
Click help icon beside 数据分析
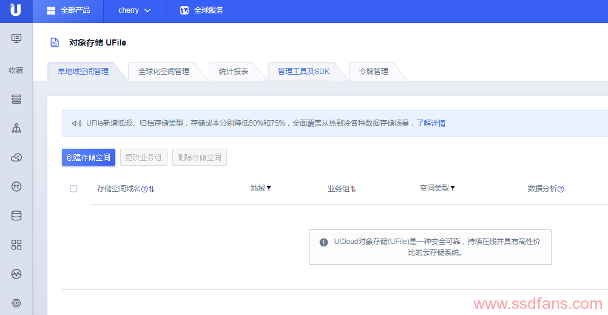(x=561, y=189)
